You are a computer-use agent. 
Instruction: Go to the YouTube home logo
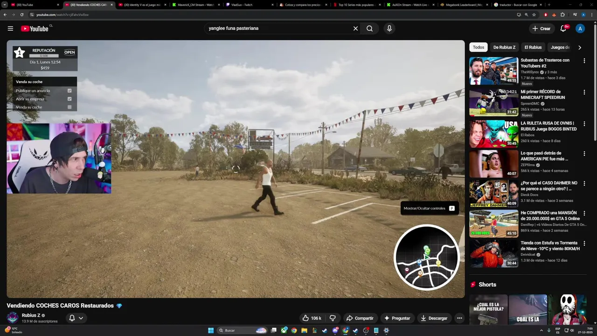(35, 28)
